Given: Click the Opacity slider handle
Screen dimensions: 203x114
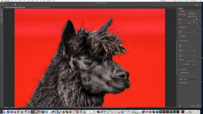Looking at the screenshot, I should tap(194, 21).
